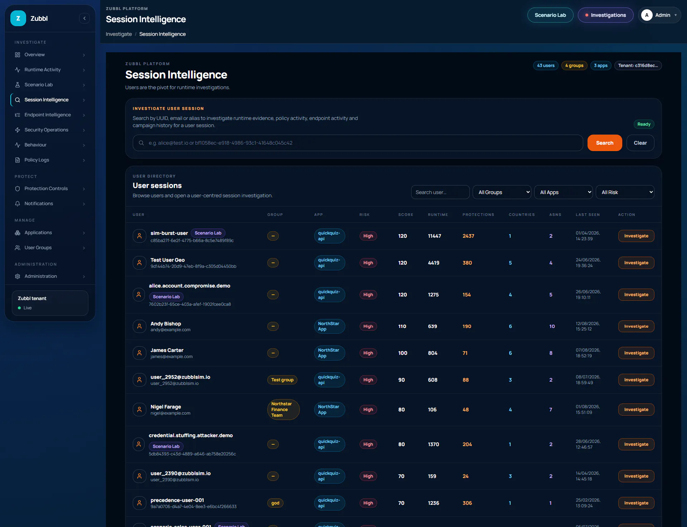The image size is (687, 527).
Task: Collapse the sidebar with the chevron button
Action: click(84, 18)
